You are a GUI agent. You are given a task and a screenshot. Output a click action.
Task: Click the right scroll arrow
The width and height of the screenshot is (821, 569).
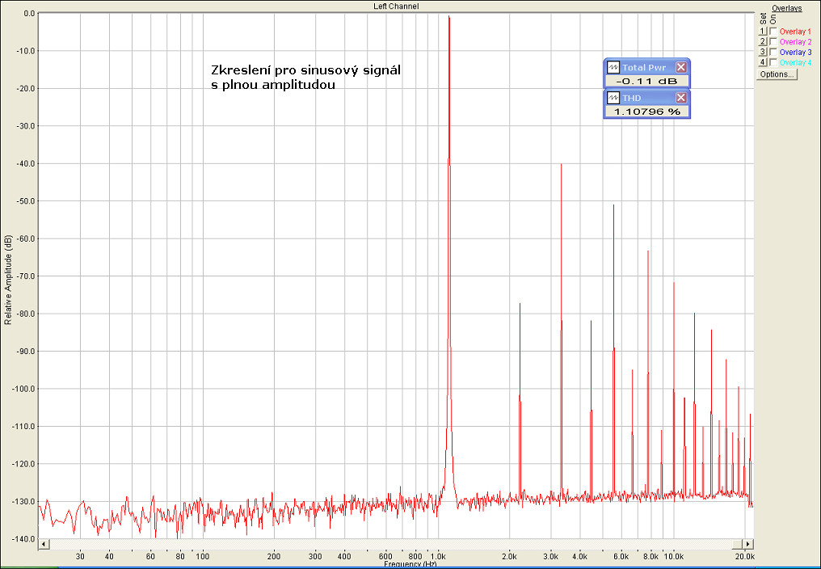point(748,545)
